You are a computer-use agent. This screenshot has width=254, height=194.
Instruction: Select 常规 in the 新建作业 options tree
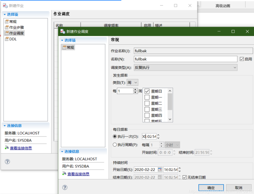pos(11,21)
